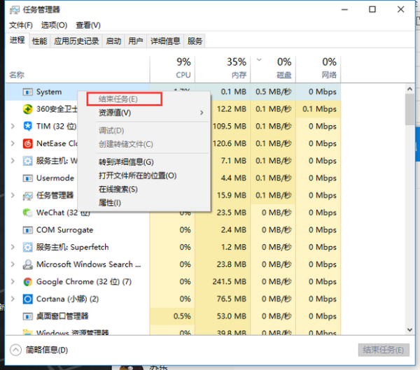Switch to the 性能 tab
This screenshot has height=370, width=420.
(x=39, y=41)
